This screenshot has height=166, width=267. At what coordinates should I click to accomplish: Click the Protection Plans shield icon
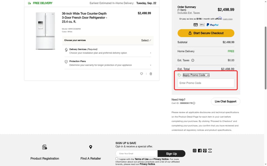(x=66, y=62)
